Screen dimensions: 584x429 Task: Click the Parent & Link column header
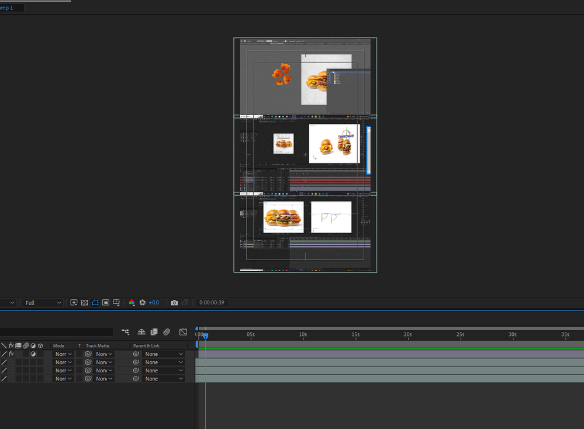(146, 345)
